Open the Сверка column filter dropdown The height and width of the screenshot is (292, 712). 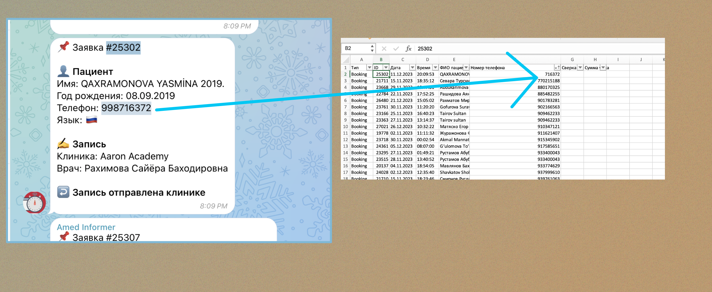pyautogui.click(x=580, y=68)
